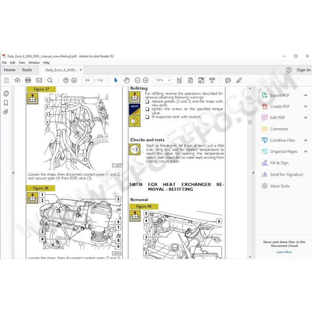Open the File menu
Viewport: 312px width, 312px height.
4,62
